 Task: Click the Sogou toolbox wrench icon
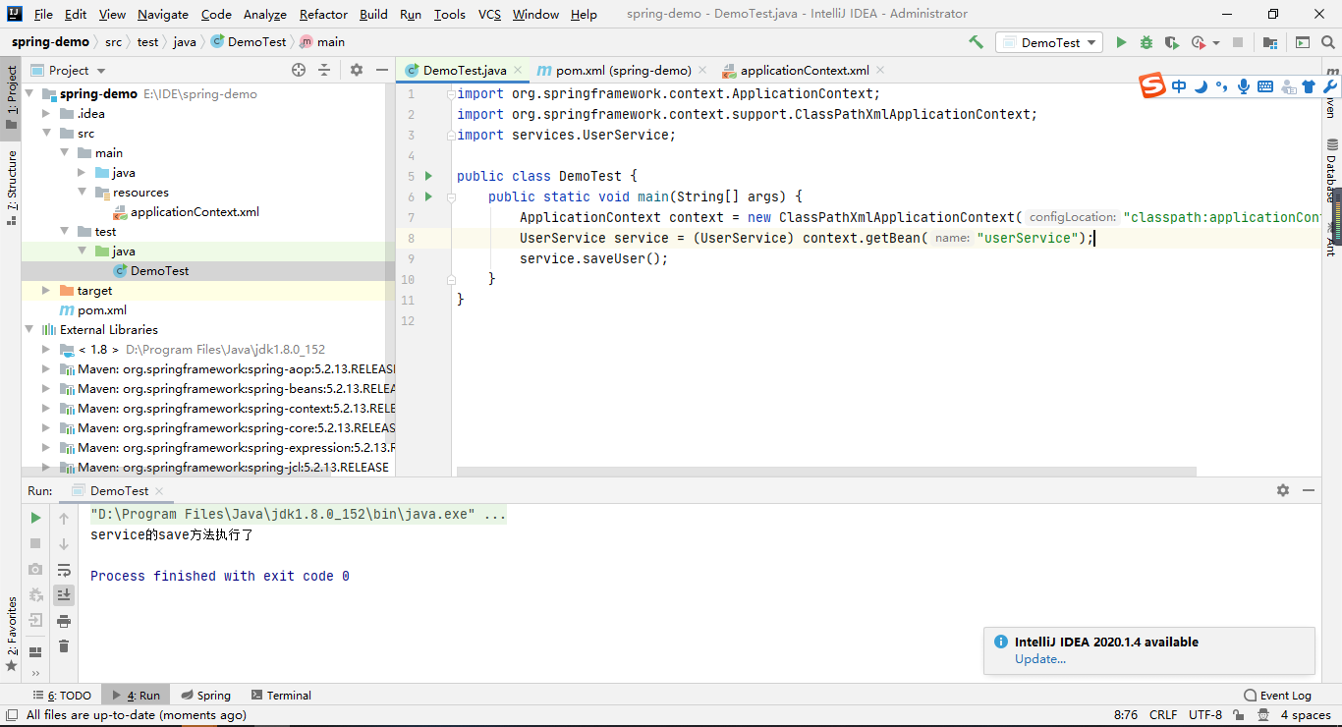(1330, 86)
